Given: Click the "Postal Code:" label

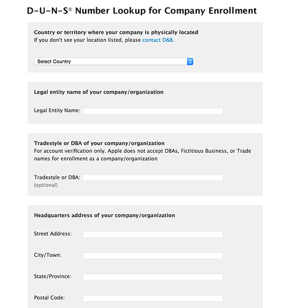Looking at the screenshot, I should (49, 298).
